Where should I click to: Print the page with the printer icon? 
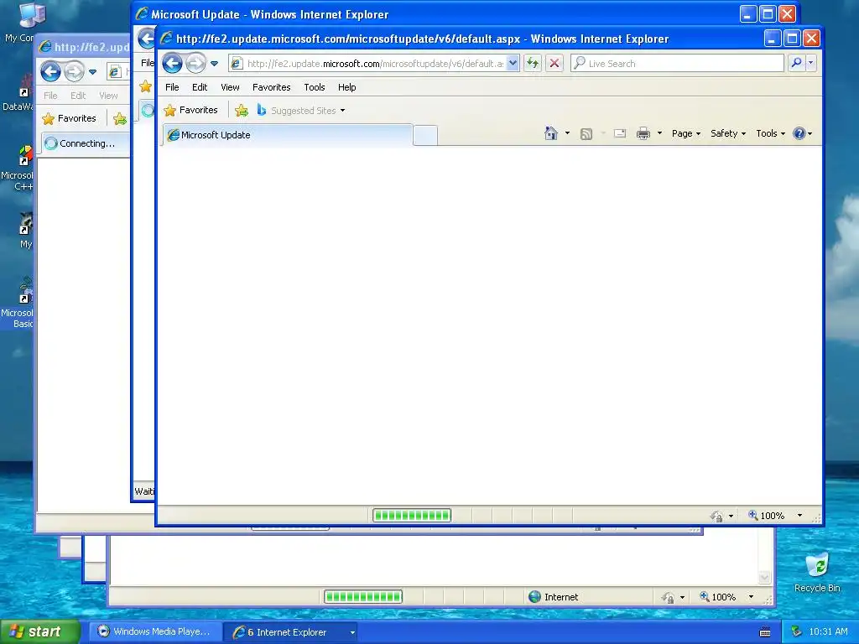[643, 133]
